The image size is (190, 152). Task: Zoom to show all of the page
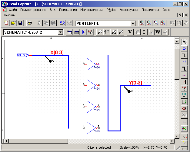coord(163,23)
